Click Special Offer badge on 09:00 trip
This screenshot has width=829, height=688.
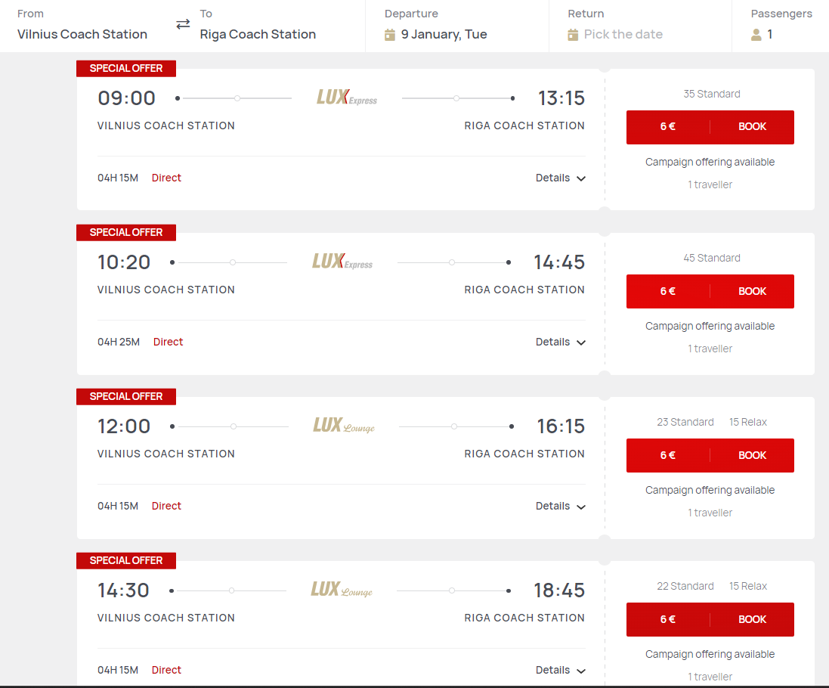click(x=126, y=68)
